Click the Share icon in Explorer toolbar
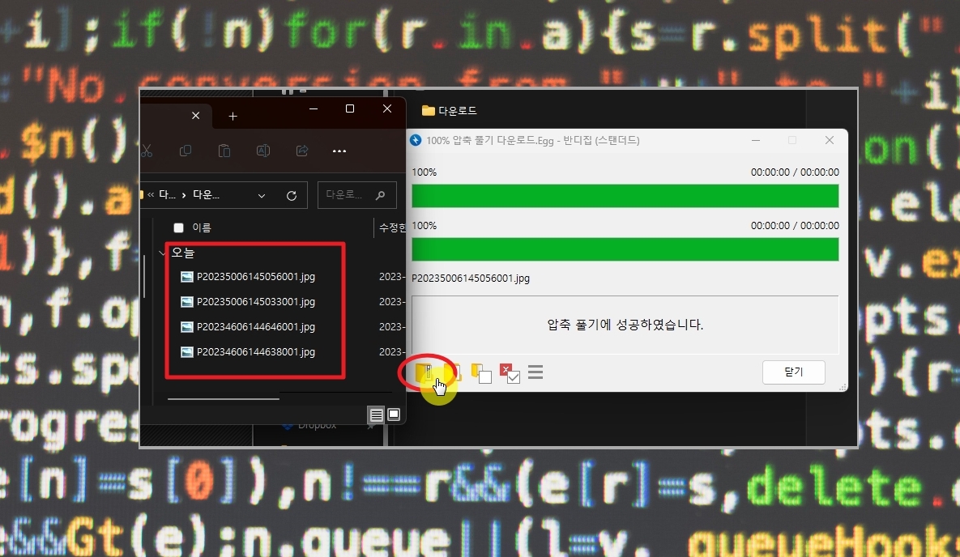The width and height of the screenshot is (960, 557). (302, 151)
